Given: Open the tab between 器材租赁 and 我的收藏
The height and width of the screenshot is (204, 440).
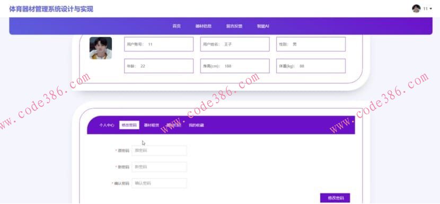Looking at the screenshot, I should 174,125.
